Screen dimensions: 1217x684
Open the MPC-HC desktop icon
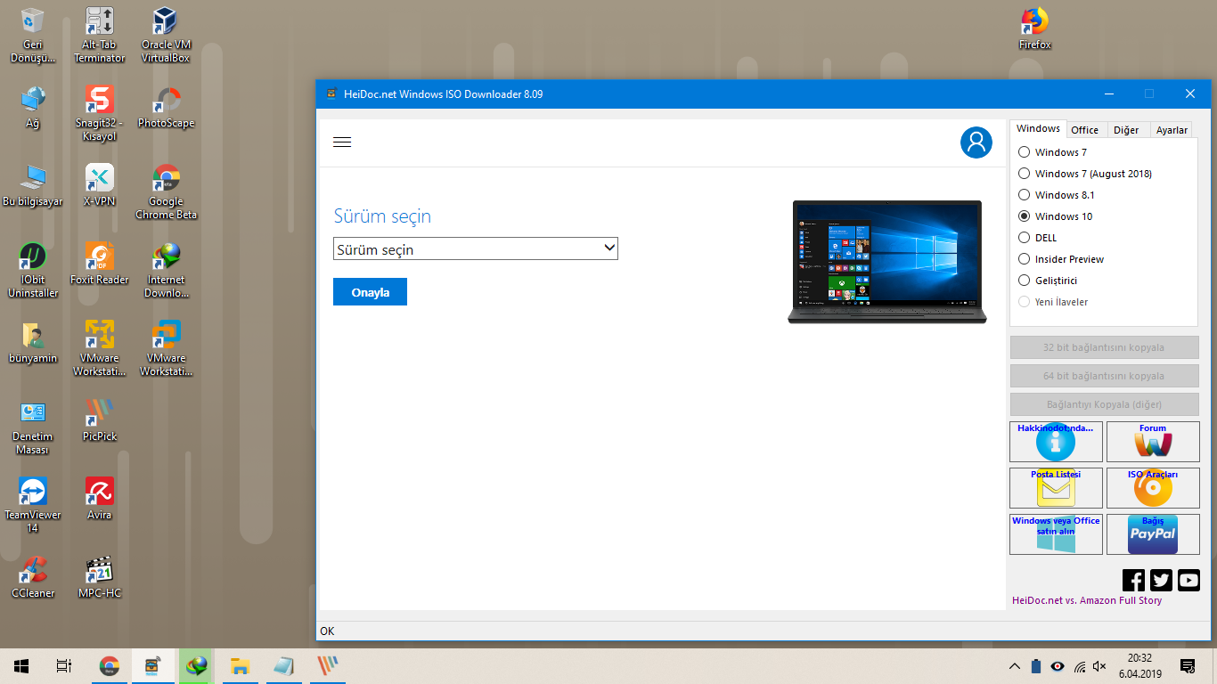click(99, 577)
